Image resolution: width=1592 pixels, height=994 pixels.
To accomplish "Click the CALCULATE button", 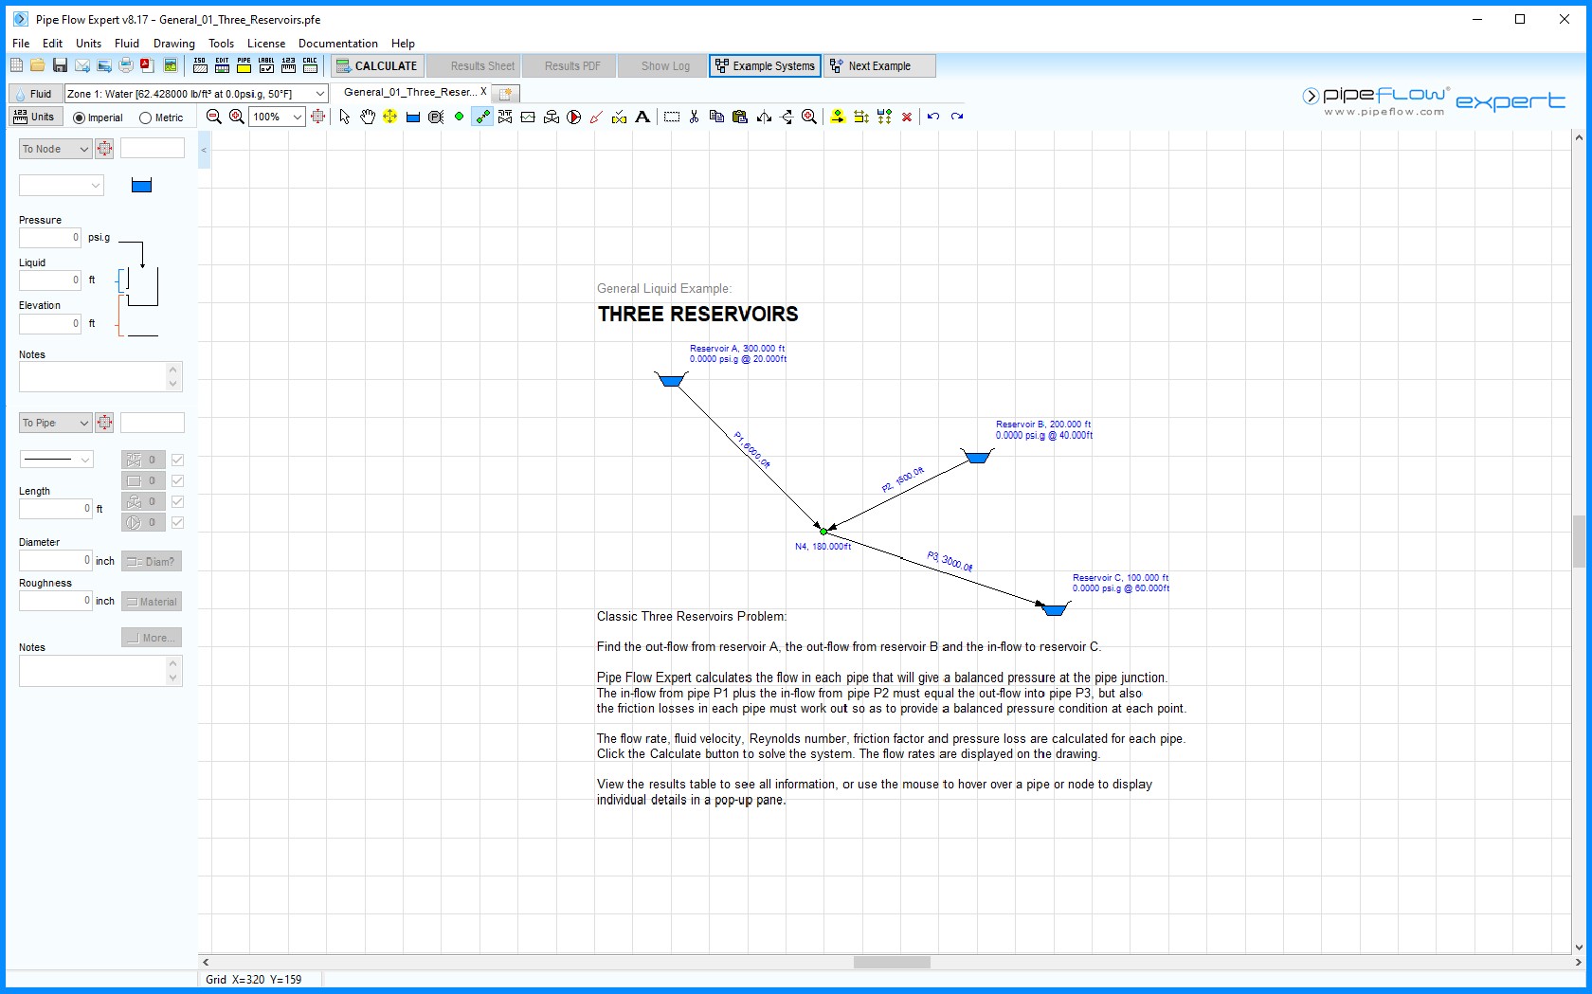I will click(x=376, y=65).
